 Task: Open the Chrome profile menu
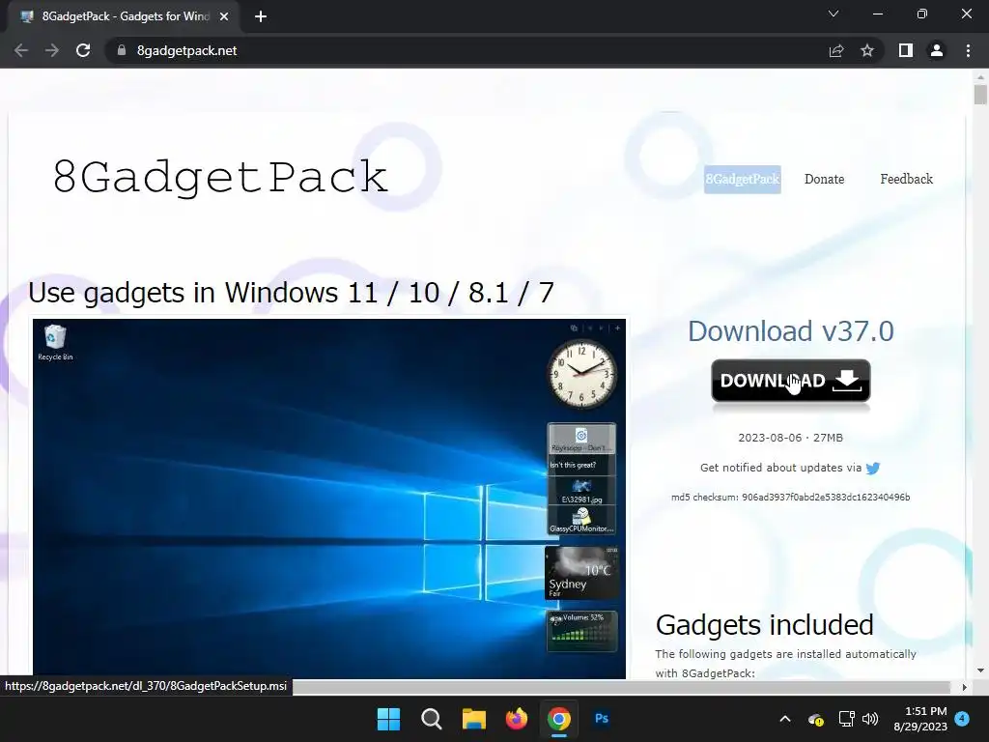pyautogui.click(x=937, y=50)
